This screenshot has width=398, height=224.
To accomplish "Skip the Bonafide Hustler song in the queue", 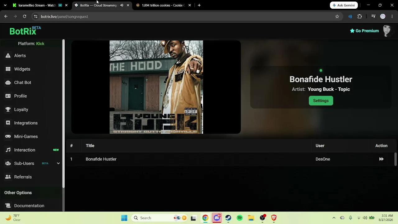I will pyautogui.click(x=381, y=159).
